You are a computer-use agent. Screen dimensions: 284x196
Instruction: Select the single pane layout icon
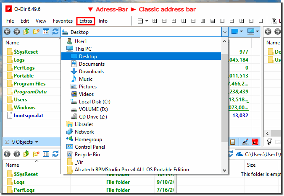[261, 21]
